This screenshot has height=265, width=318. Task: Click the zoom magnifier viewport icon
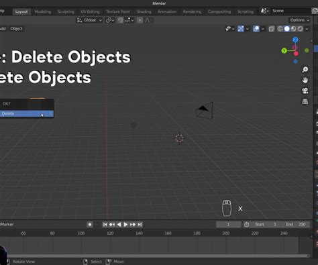305,70
